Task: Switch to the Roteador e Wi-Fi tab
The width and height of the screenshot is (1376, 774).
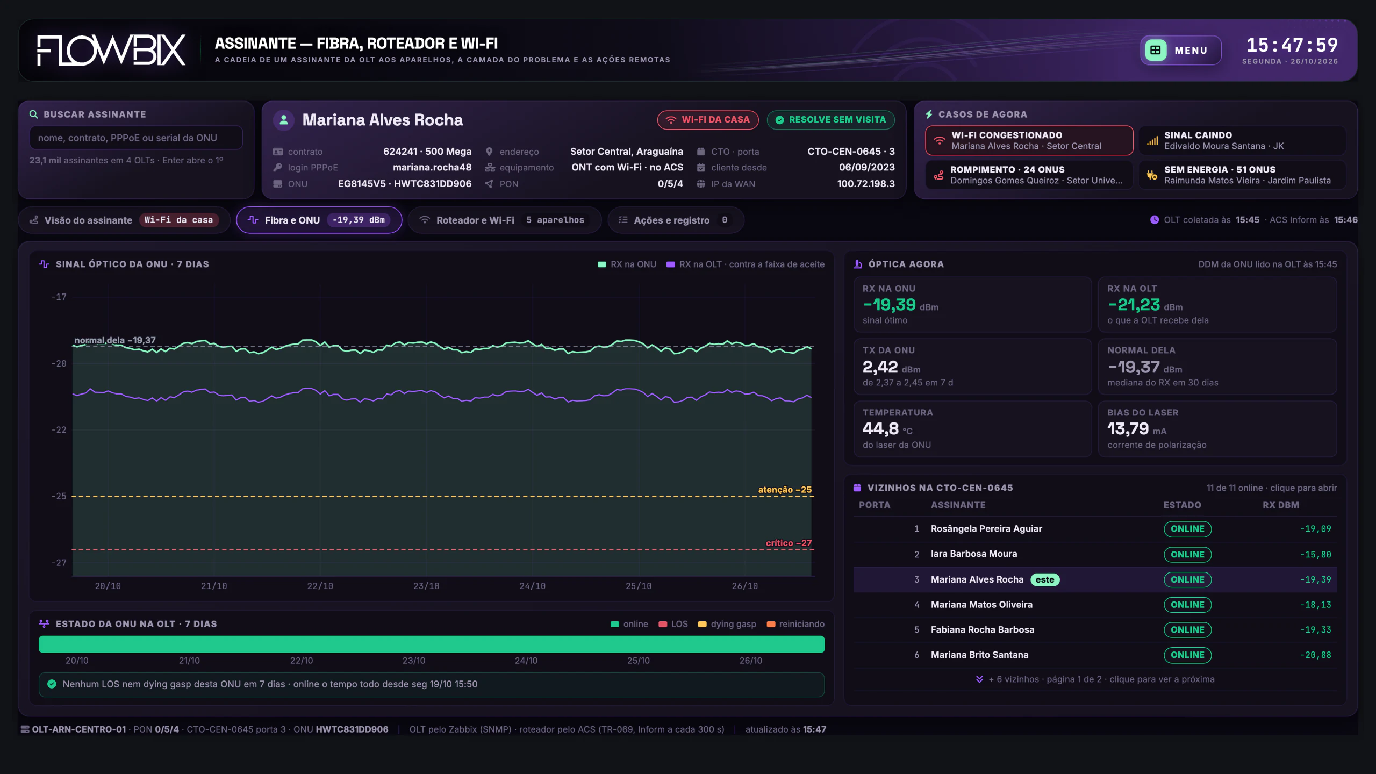Action: [504, 220]
